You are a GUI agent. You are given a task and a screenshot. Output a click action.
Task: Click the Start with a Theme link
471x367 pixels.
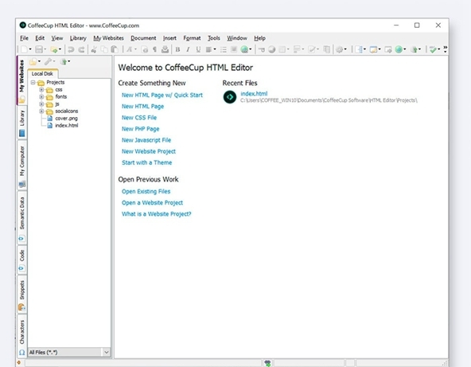[x=147, y=162]
